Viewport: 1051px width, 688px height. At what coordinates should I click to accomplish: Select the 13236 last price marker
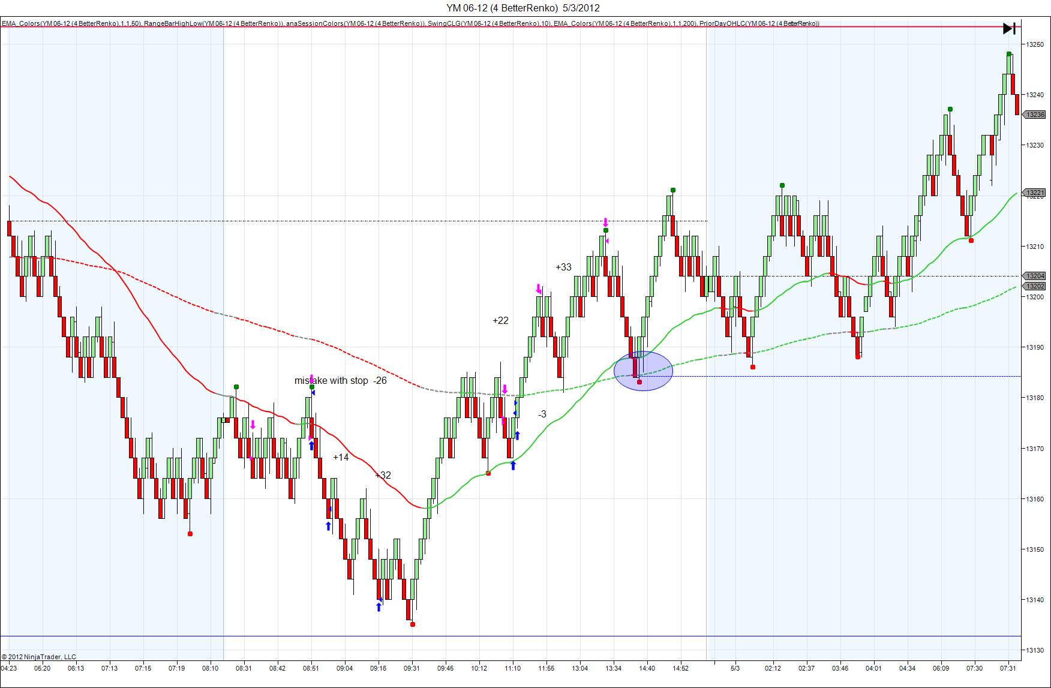coord(1035,115)
